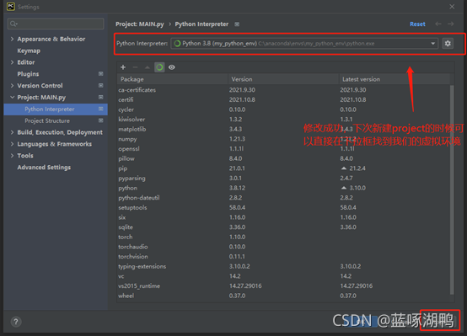Expand the Editor section
This screenshot has width=467, height=336.
click(x=12, y=62)
